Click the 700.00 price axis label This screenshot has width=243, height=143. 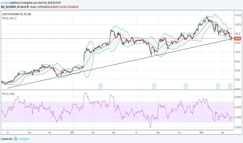pyautogui.click(x=238, y=52)
